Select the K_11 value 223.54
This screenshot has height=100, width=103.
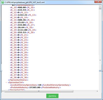[x=22, y=10]
